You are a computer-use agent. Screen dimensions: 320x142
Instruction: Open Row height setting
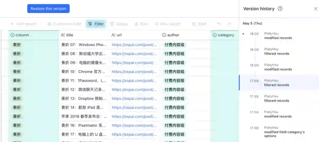pyautogui.click(x=167, y=24)
